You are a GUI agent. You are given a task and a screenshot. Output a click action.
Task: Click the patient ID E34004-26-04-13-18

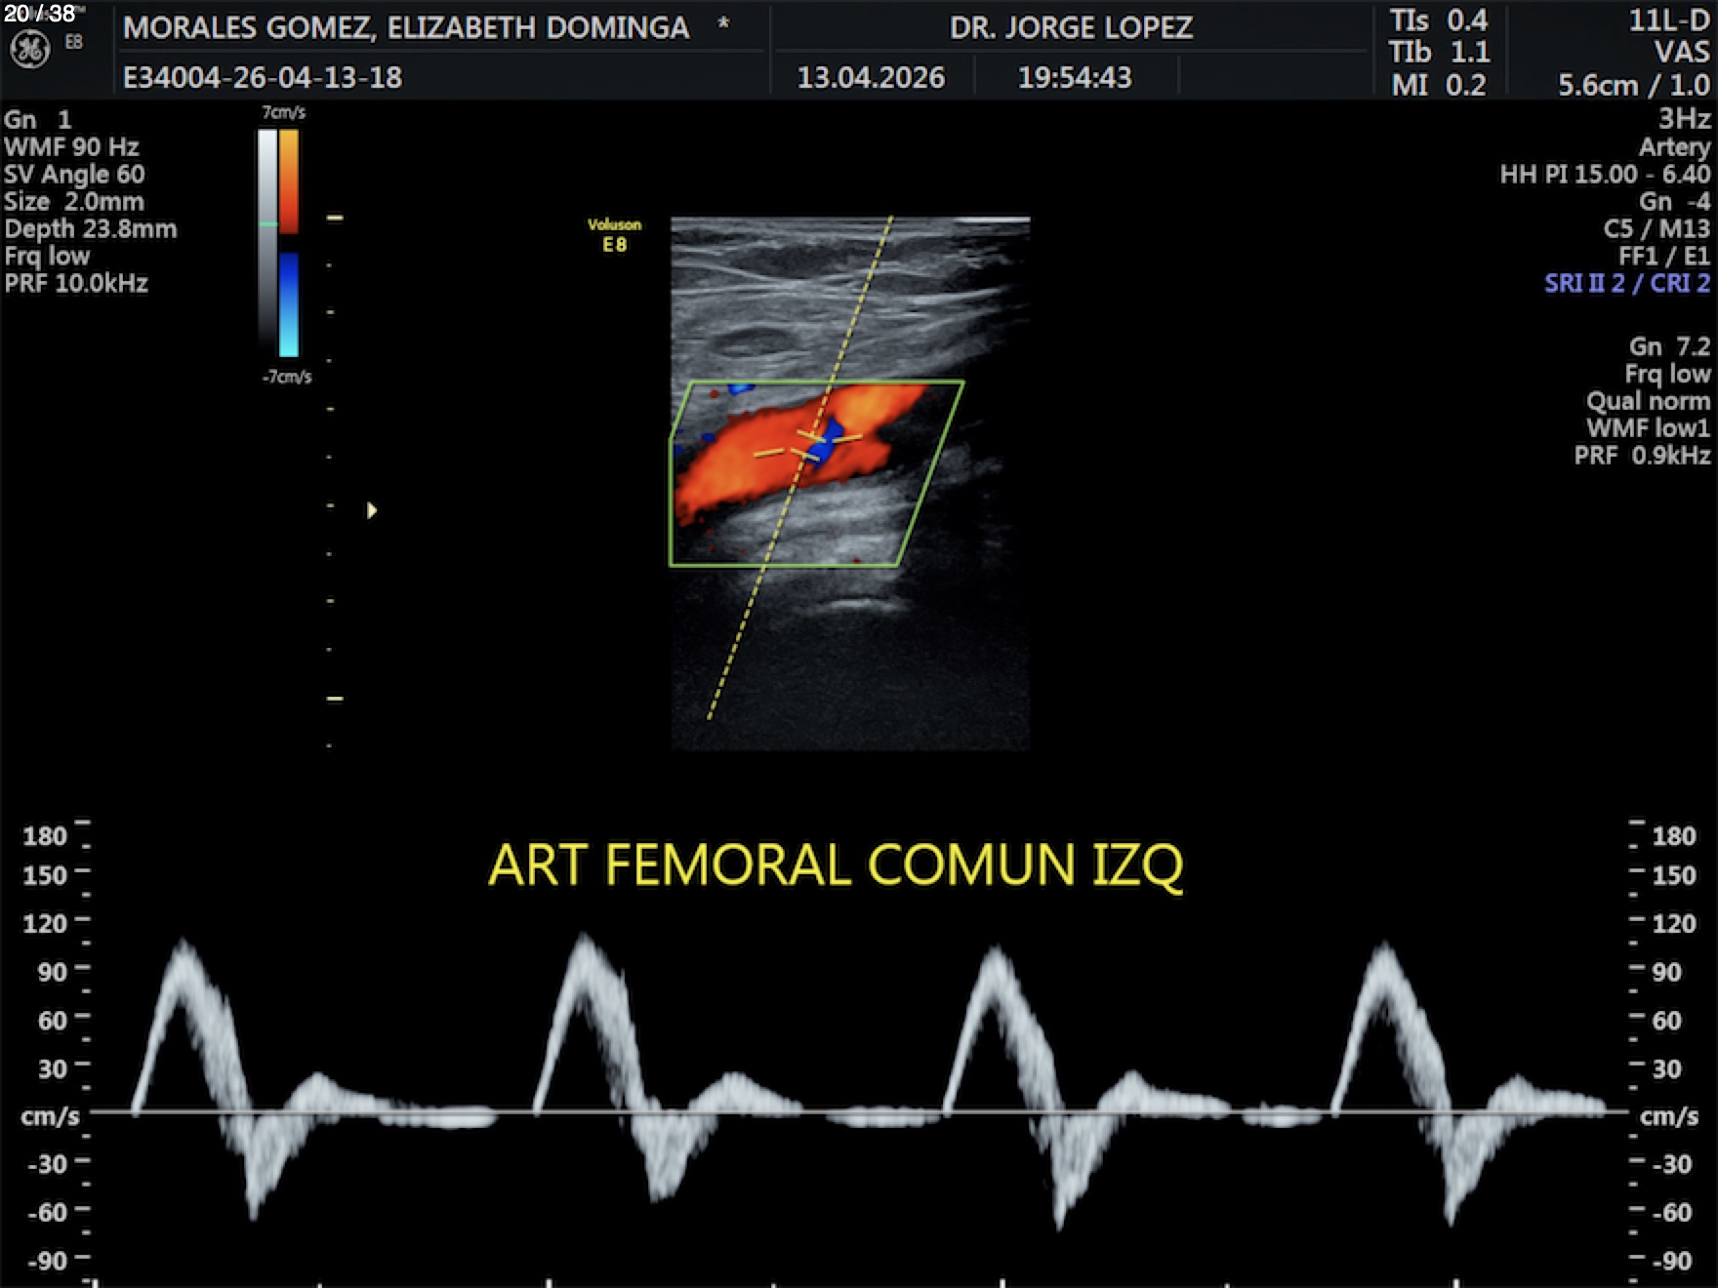(x=263, y=77)
